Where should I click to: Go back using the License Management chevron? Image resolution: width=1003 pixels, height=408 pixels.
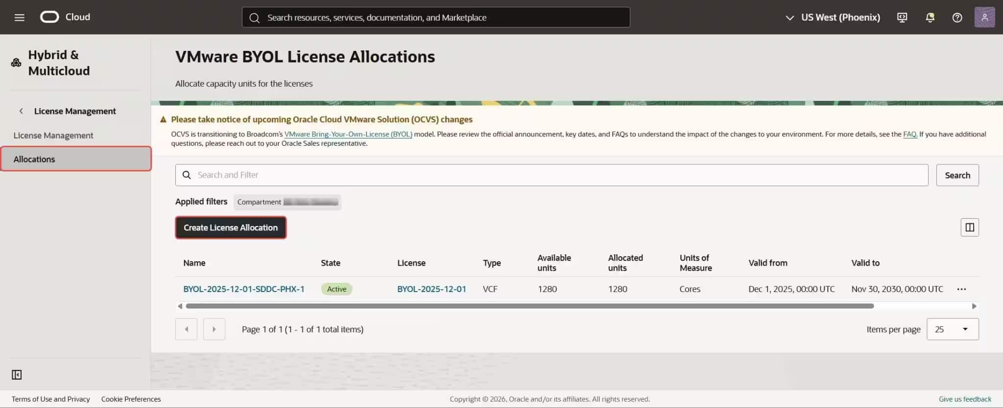click(x=21, y=111)
